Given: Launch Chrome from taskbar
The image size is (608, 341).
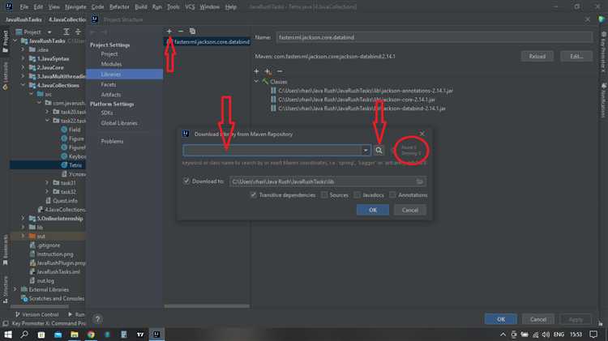Looking at the screenshot, I should click(x=91, y=335).
